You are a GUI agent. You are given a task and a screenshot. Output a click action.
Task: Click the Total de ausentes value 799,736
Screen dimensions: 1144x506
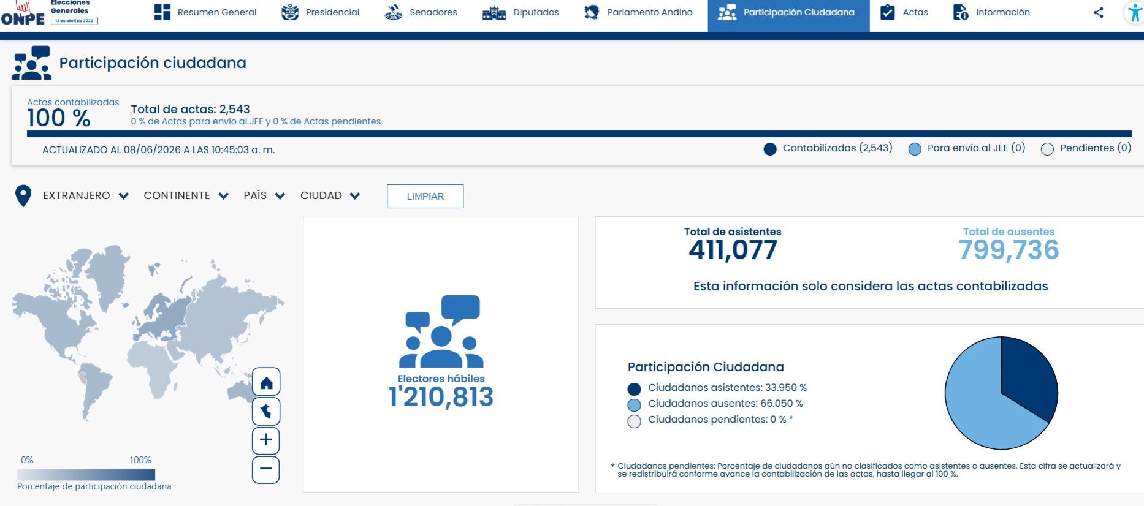click(x=1009, y=250)
